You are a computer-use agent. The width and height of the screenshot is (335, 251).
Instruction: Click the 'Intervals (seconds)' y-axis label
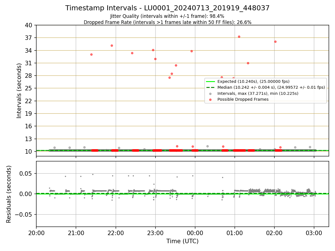pyautogui.click(x=19, y=91)
